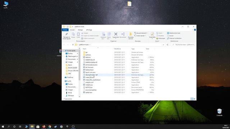Image resolution: width=230 pixels, height=129 pixels.
Task: Click Coller le raccourci in the ribbon
Action: click(x=88, y=38)
